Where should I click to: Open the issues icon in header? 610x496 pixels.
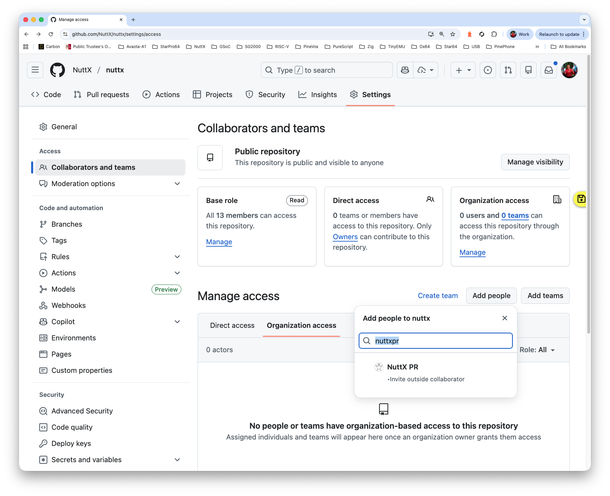488,70
